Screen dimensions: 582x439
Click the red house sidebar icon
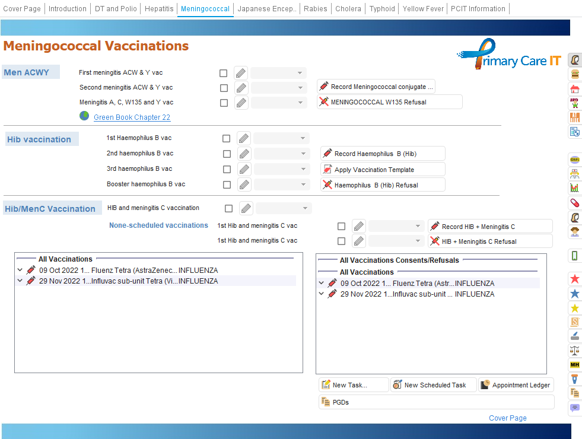click(574, 89)
